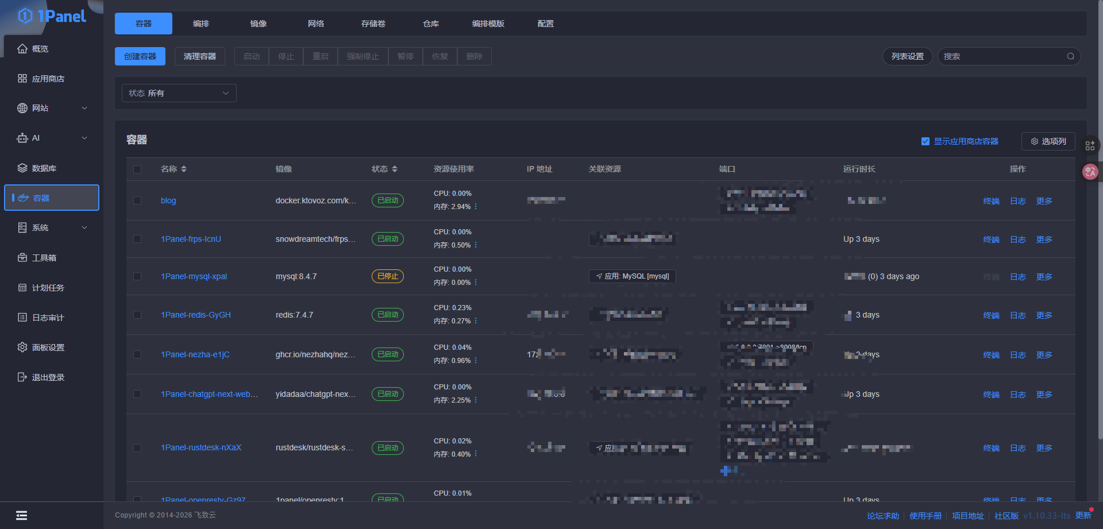This screenshot has height=529, width=1103.
Task: Open the 概览 overview home icon
Action: click(x=22, y=49)
